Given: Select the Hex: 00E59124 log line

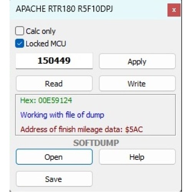Looking at the screenshot, I should (46, 100).
